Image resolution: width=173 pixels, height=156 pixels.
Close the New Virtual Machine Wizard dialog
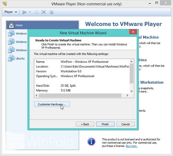click(133, 32)
